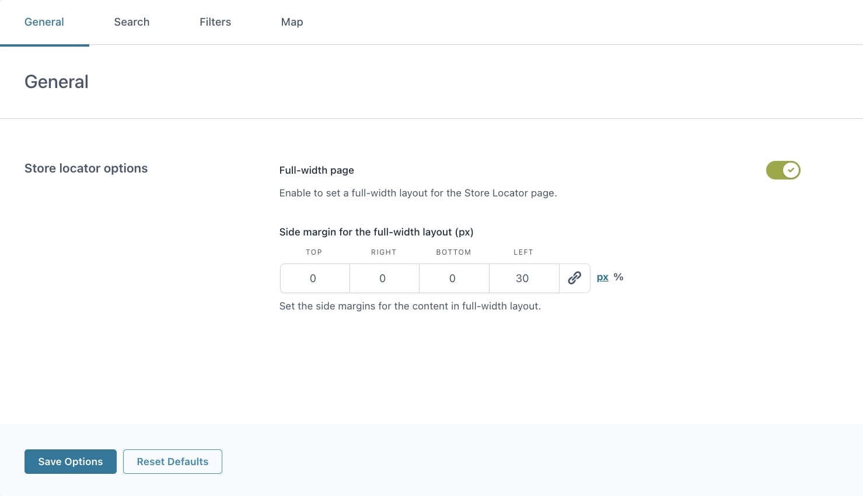Image resolution: width=863 pixels, height=496 pixels.
Task: Select the px unit link
Action: (603, 277)
